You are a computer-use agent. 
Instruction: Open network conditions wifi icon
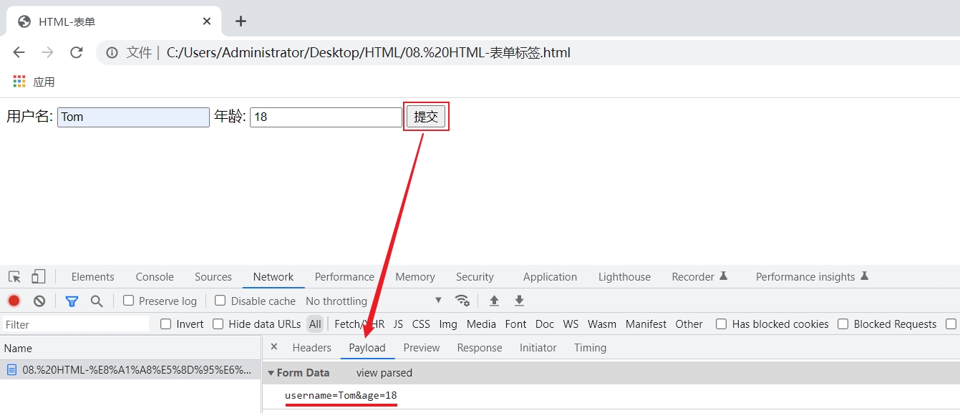click(x=462, y=301)
